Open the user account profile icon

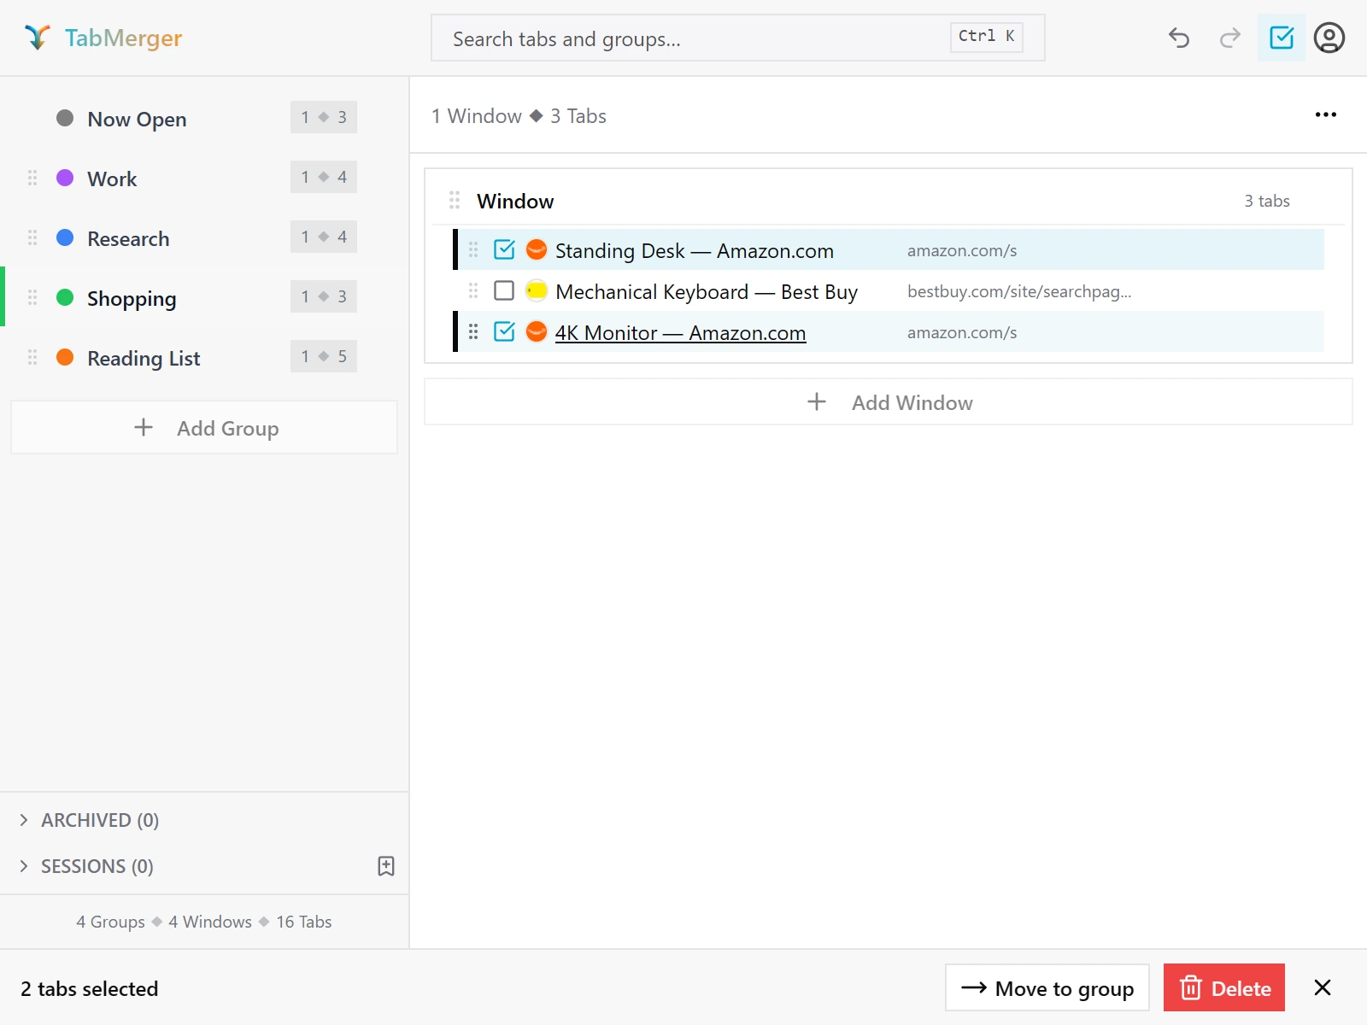1329,38
